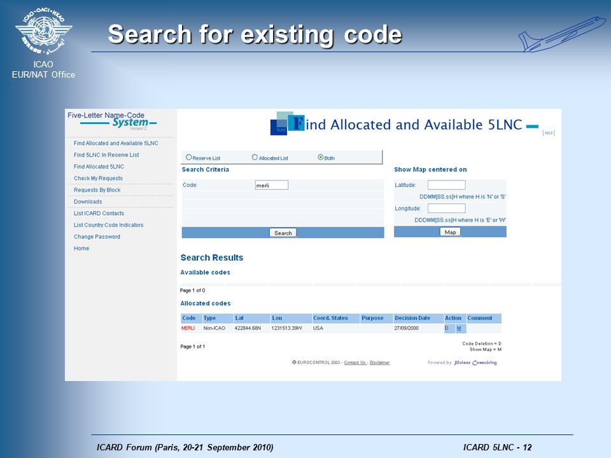This screenshot has height=458, width=611.
Task: Click the Lon column header
Action: 291,318
